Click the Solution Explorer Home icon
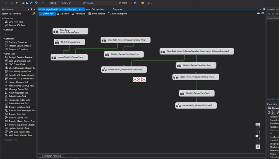 point(277,14)
